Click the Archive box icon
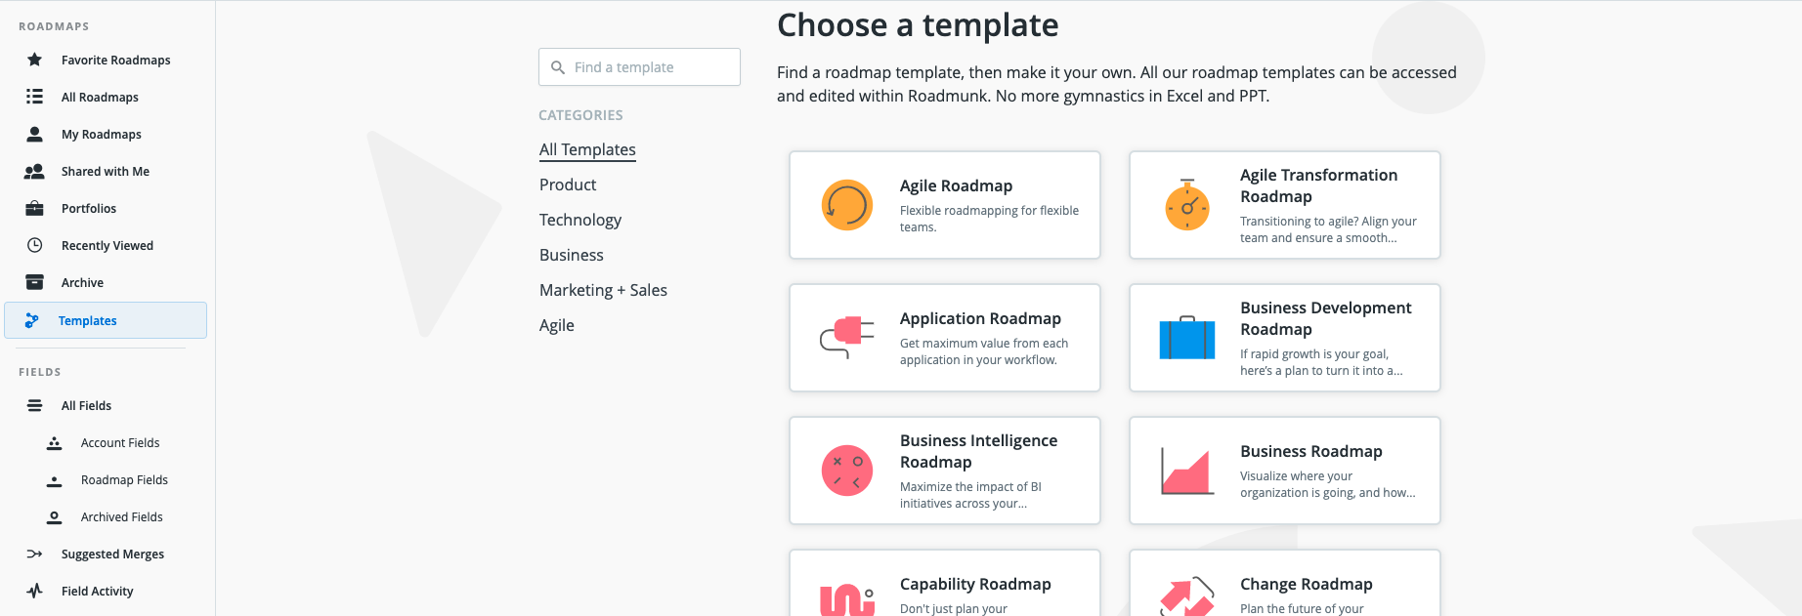This screenshot has height=616, width=1802. (34, 282)
